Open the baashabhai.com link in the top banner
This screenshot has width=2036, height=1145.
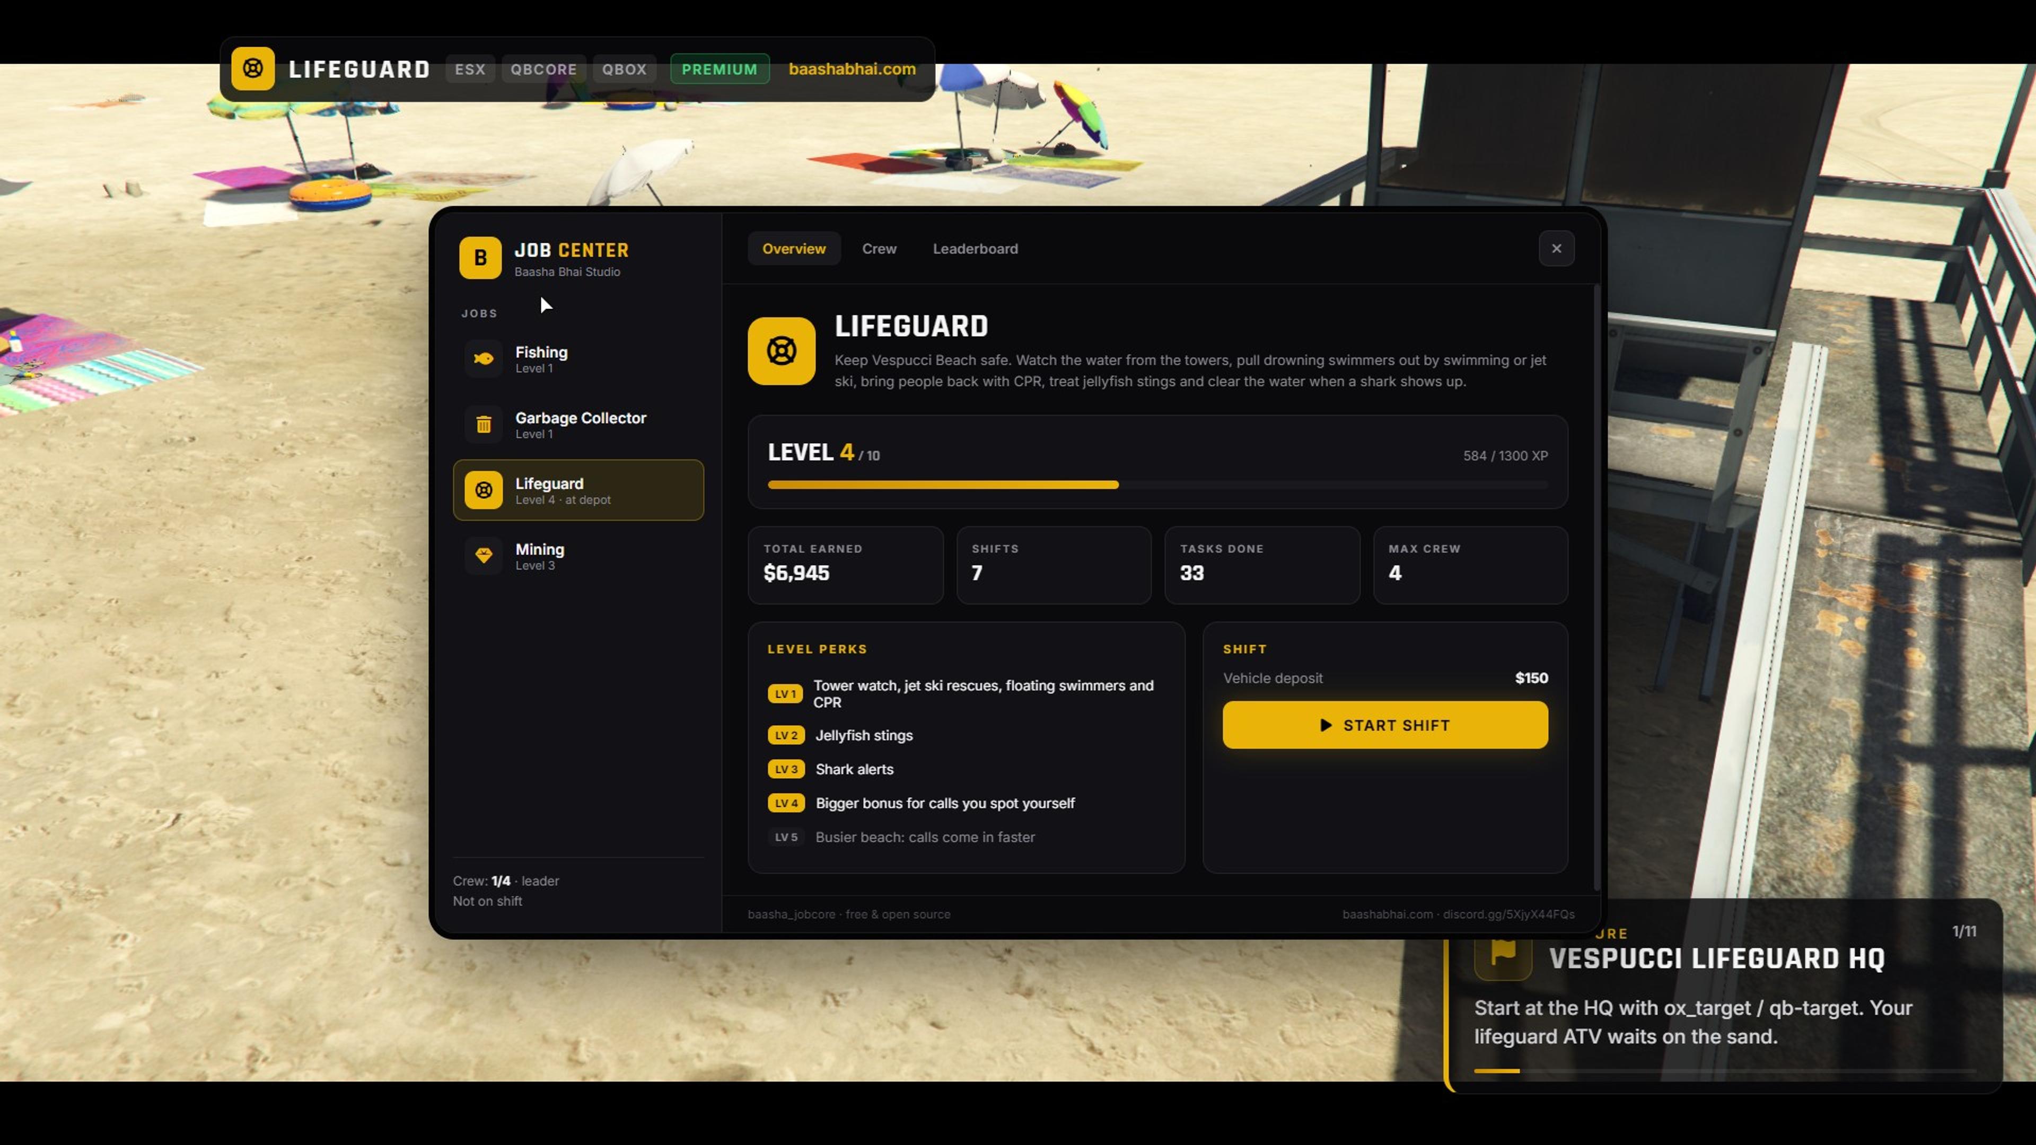pyautogui.click(x=852, y=69)
